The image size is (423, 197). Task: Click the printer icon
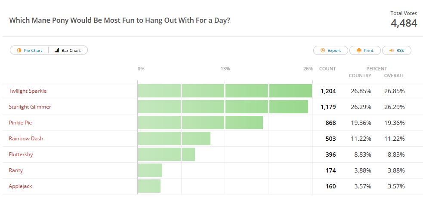pyautogui.click(x=359, y=50)
